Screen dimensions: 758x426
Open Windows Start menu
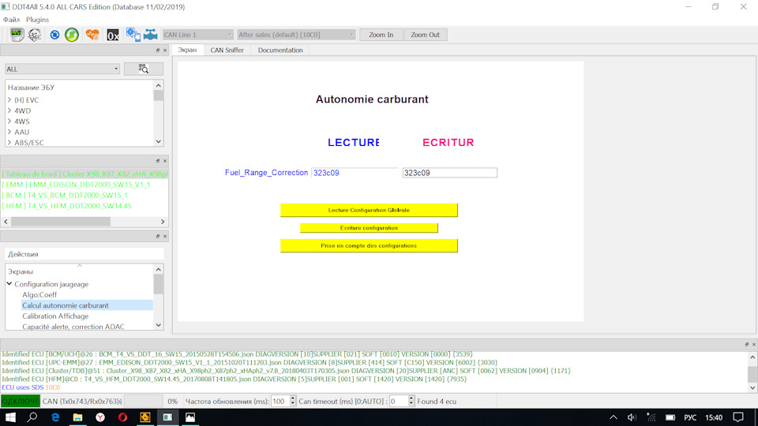tap(10, 417)
